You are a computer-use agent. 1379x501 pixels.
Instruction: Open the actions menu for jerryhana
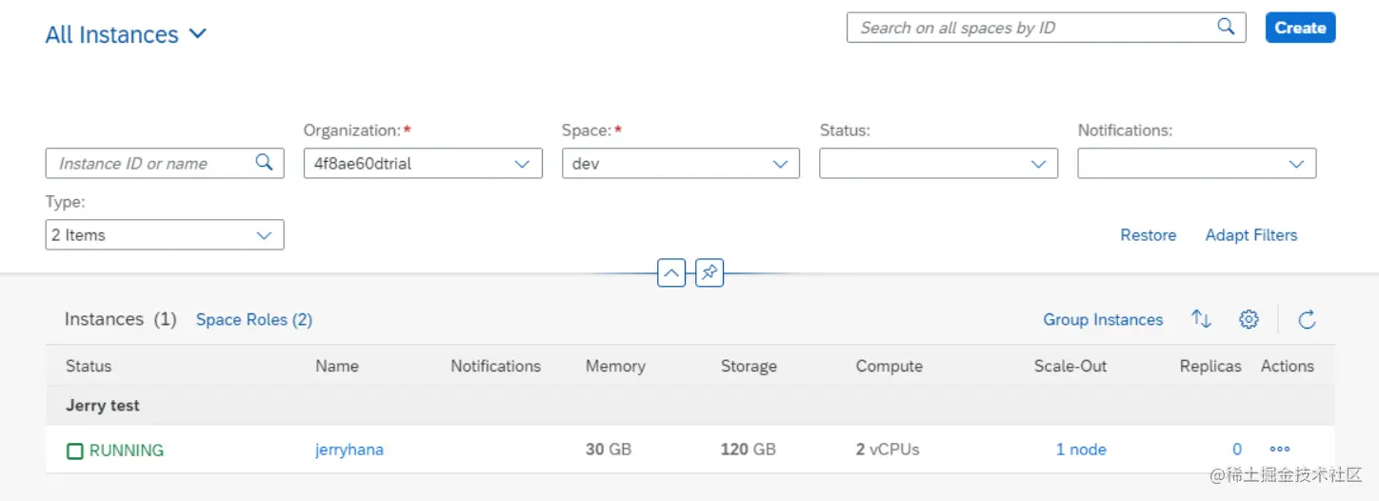(x=1279, y=450)
